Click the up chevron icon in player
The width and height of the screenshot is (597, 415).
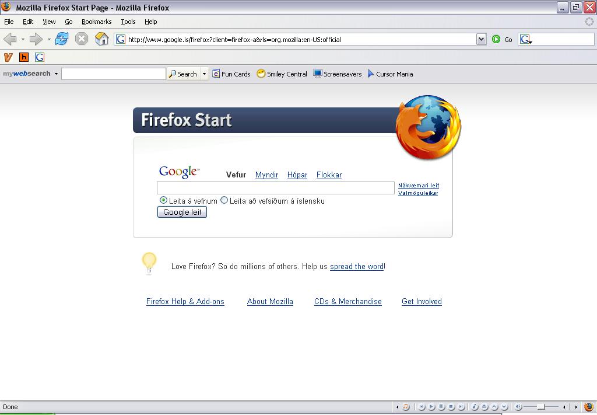[x=494, y=407]
